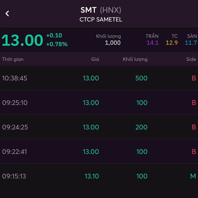This screenshot has width=198, height=198.
Task: Click the Thời gian column header
Action: pos(13,59)
